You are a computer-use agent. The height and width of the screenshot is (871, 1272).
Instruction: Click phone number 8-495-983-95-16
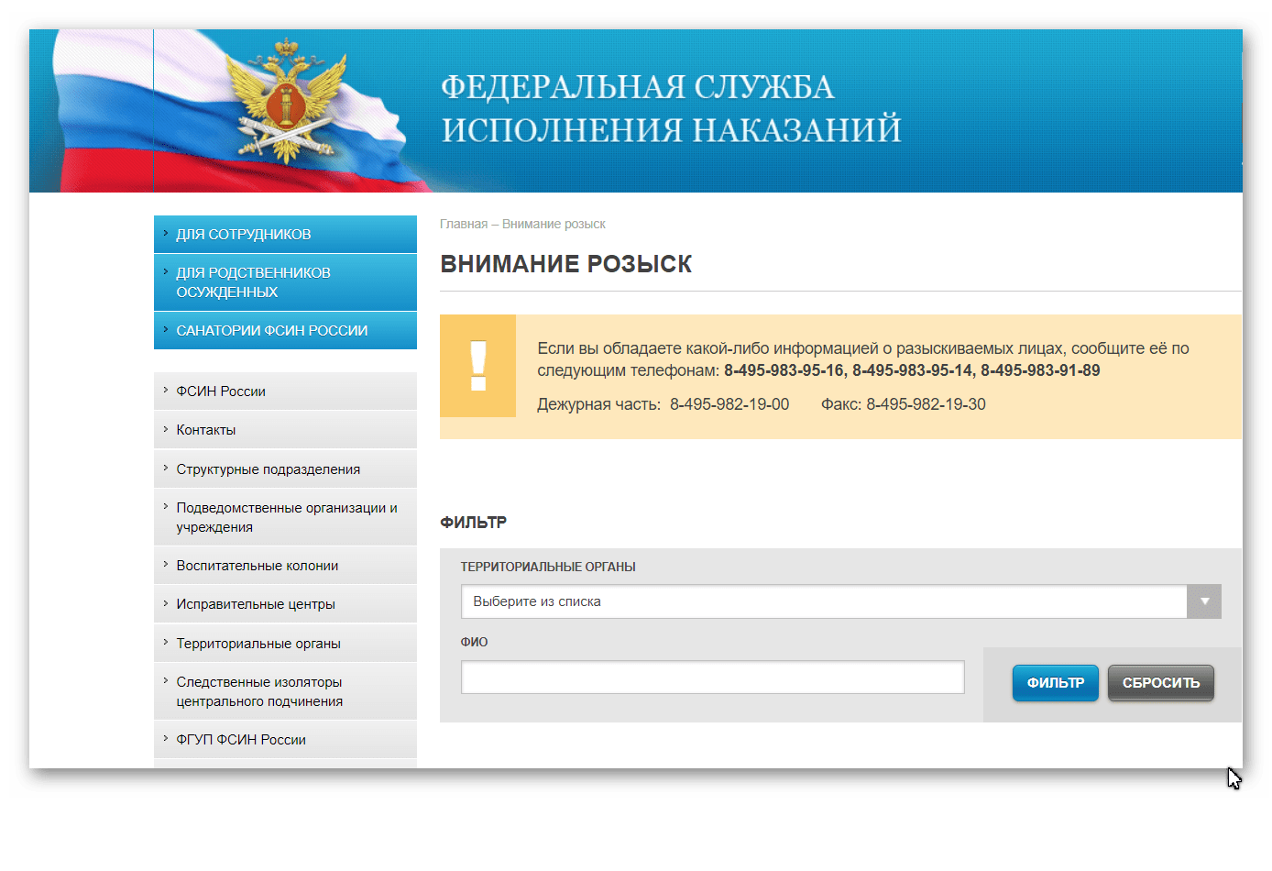tap(784, 370)
